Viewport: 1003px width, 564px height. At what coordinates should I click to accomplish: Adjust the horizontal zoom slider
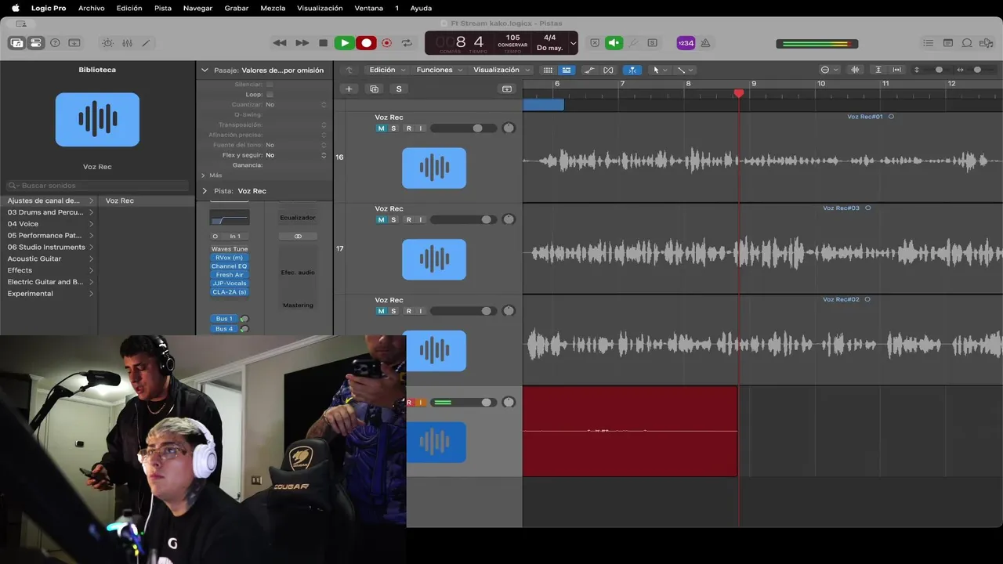point(977,70)
